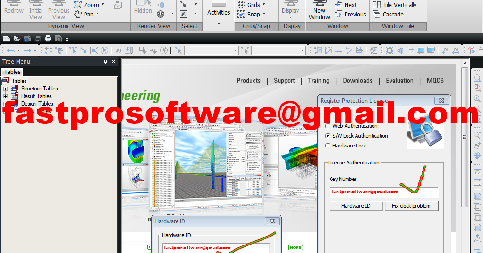
Task: Click the Hardware ID text field
Action: (x=216, y=248)
